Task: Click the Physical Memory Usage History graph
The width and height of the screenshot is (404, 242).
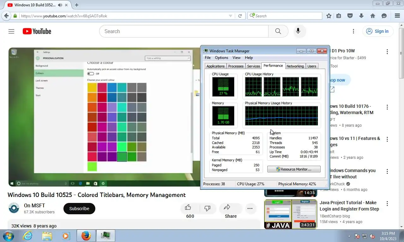Action: click(282, 116)
